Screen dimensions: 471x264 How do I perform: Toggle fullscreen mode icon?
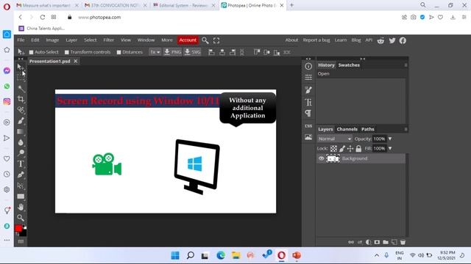(216, 40)
